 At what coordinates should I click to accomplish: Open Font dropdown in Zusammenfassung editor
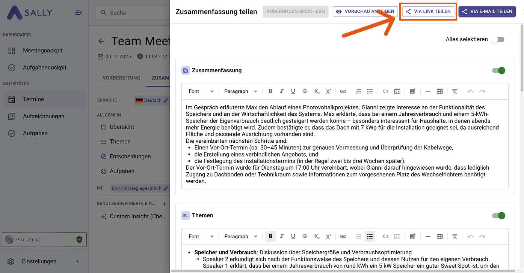[201, 91]
